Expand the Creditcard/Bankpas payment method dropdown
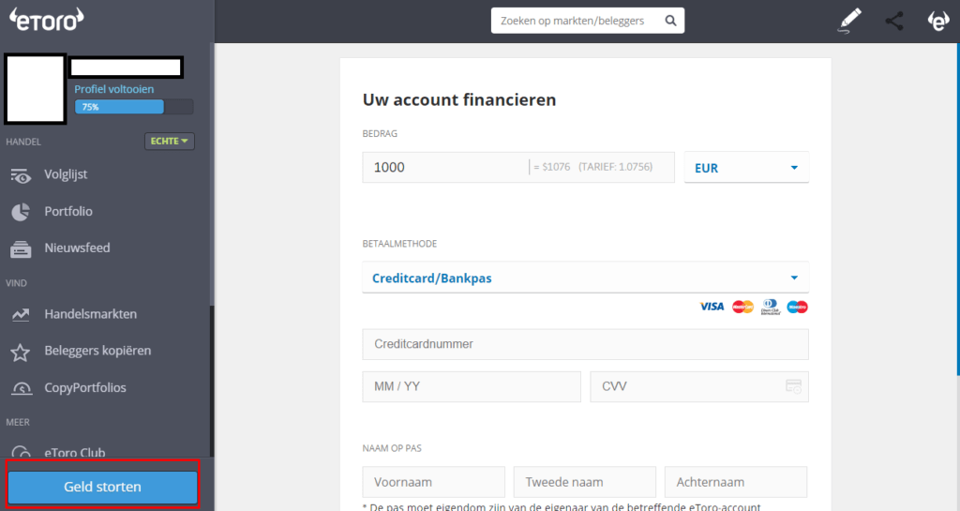Viewport: 960px width, 511px height. (585, 278)
